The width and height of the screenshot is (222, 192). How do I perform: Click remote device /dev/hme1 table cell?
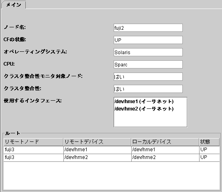click(97, 150)
